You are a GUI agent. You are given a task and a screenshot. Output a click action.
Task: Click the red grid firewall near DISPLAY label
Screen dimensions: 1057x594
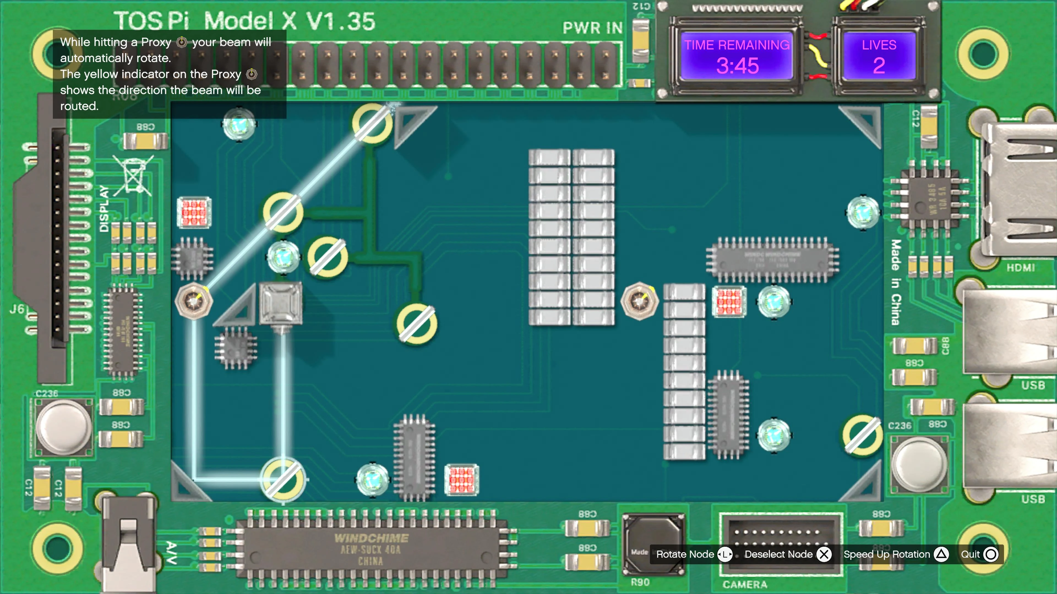tap(194, 212)
